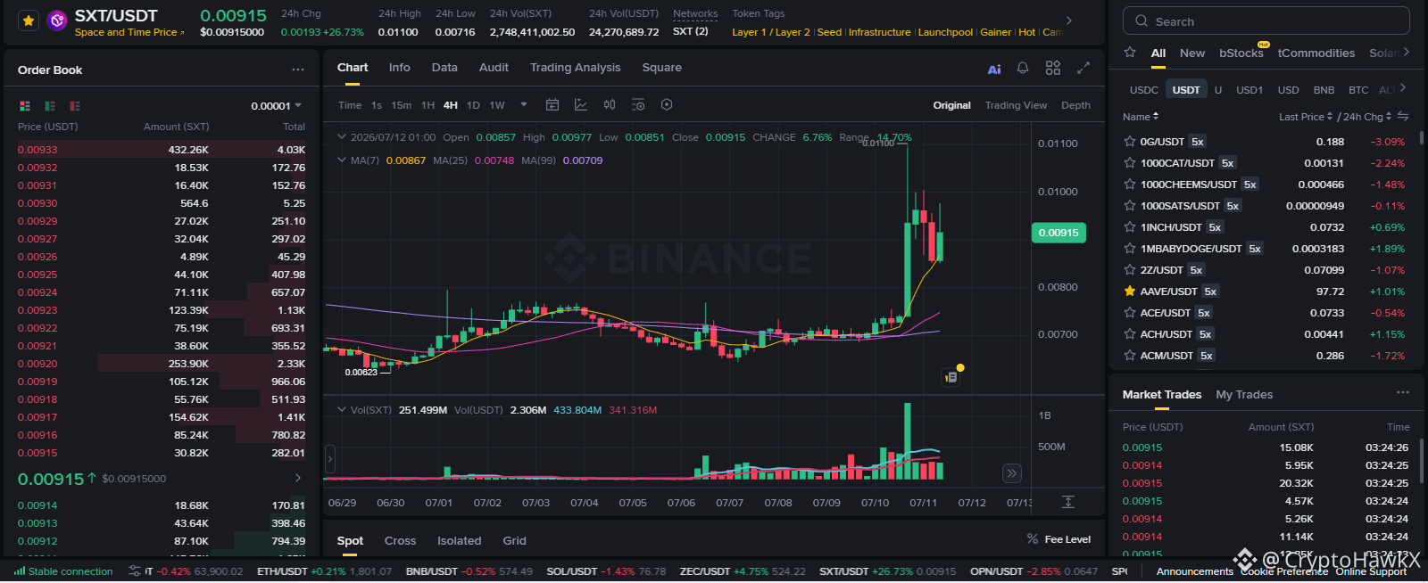
Task: Open AI analysis icon in chart header
Action: (x=994, y=69)
